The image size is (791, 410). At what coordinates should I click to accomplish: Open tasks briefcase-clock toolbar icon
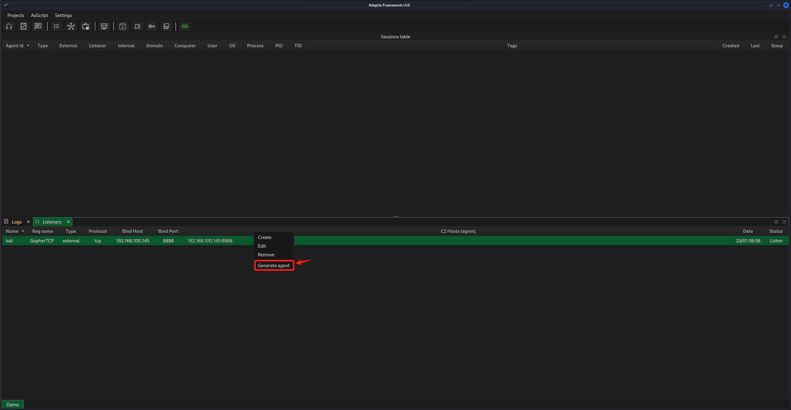coord(86,26)
